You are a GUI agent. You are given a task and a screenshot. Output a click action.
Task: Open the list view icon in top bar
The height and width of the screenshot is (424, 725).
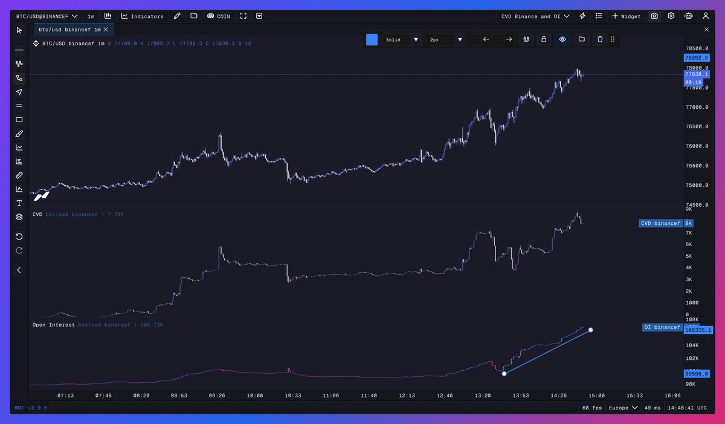tap(599, 16)
